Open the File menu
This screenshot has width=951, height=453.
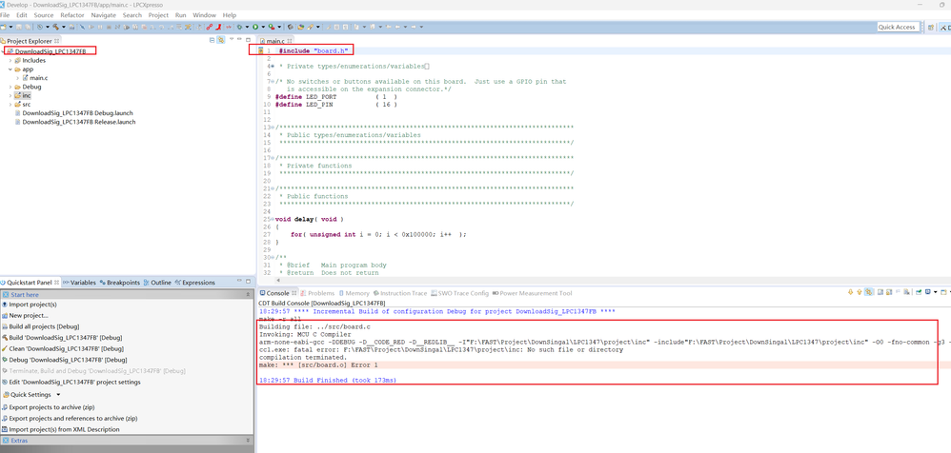pyautogui.click(x=5, y=14)
